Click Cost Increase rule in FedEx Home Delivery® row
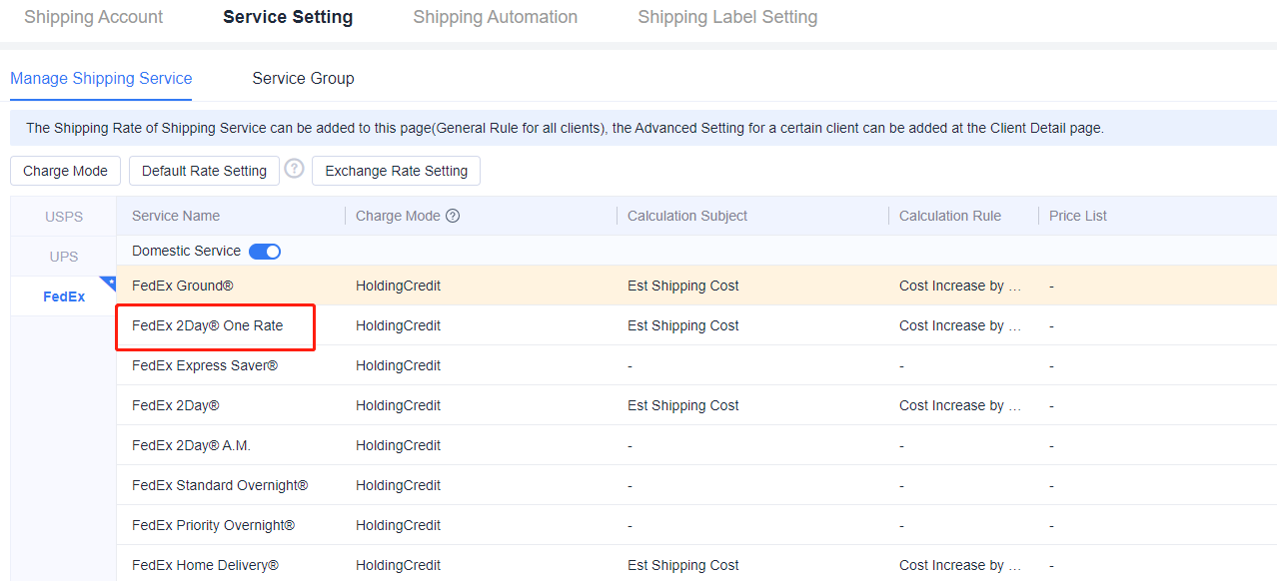The width and height of the screenshot is (1277, 581). click(960, 565)
